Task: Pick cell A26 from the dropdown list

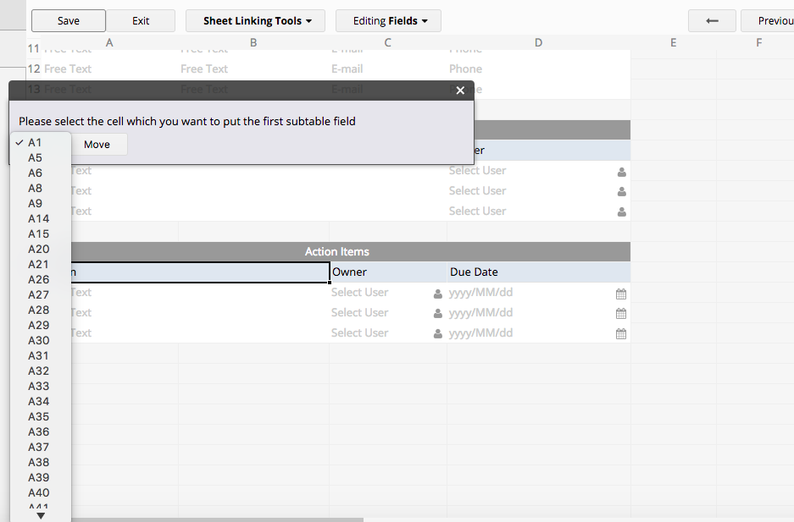Action: click(x=41, y=279)
